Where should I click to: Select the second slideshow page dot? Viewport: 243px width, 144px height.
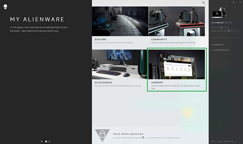tap(49, 141)
